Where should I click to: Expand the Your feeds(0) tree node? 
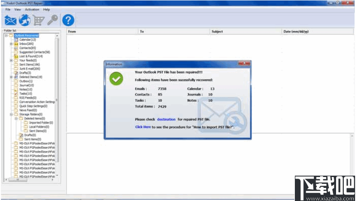point(11,60)
